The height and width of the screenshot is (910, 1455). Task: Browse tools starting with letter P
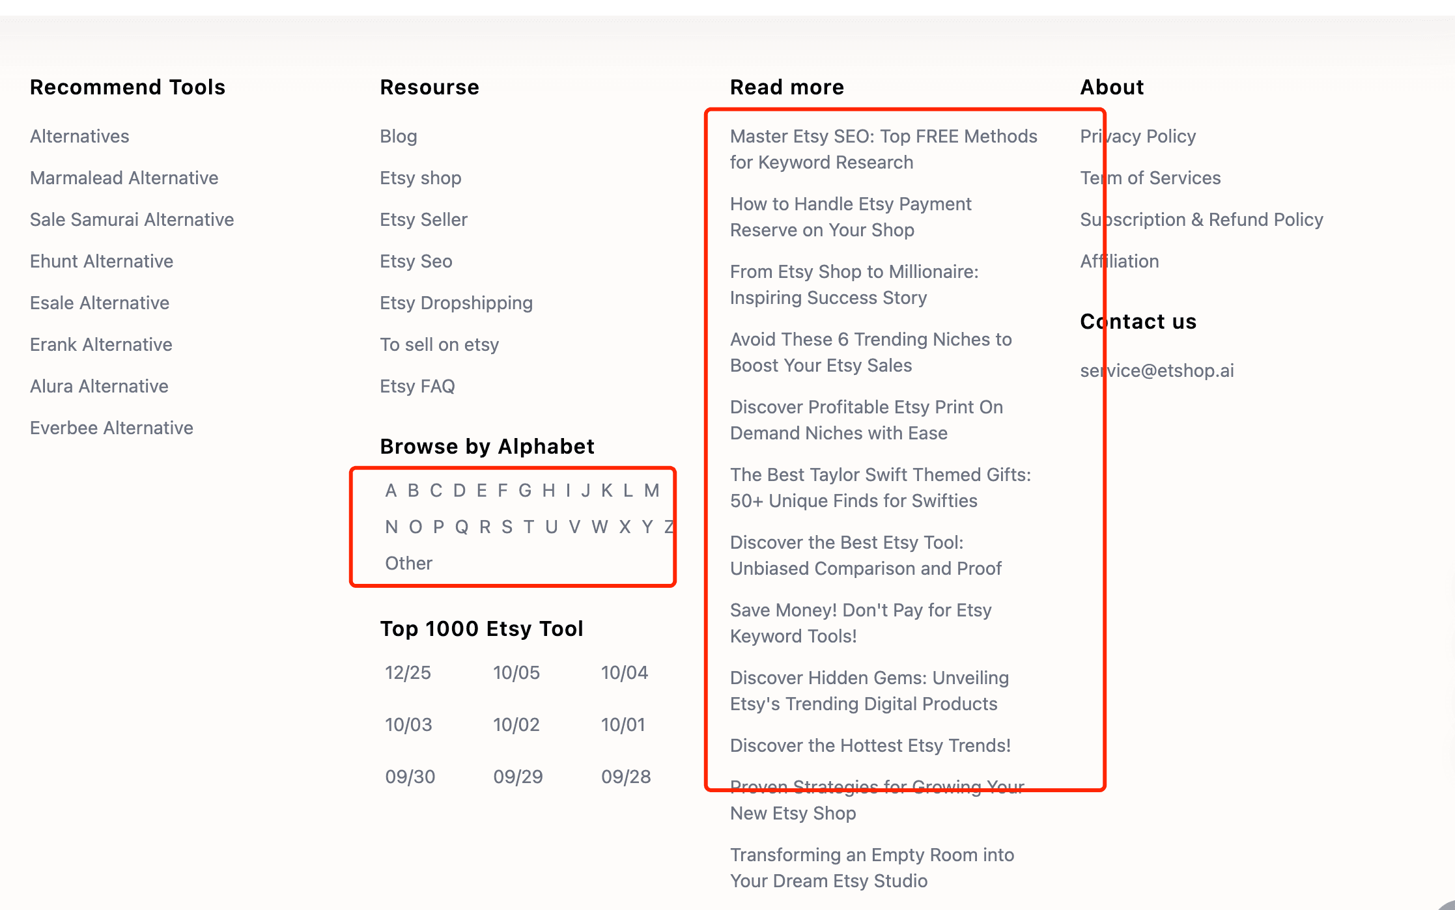(438, 527)
